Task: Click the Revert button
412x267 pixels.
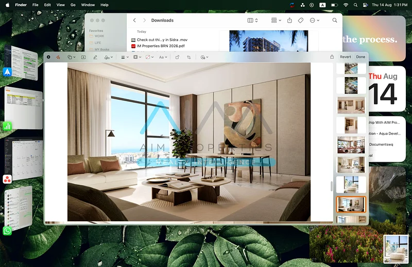Action: (x=345, y=57)
